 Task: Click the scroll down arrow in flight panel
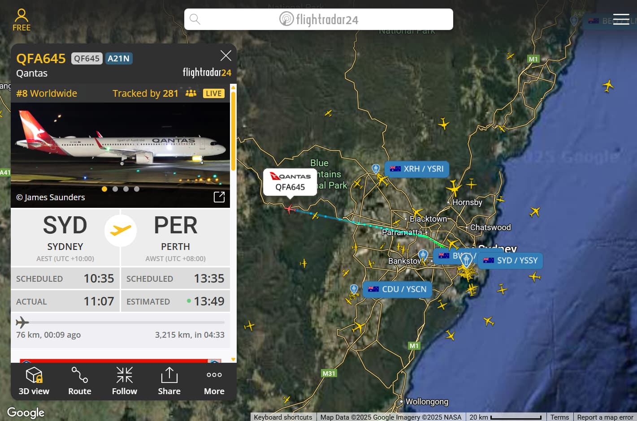233,359
